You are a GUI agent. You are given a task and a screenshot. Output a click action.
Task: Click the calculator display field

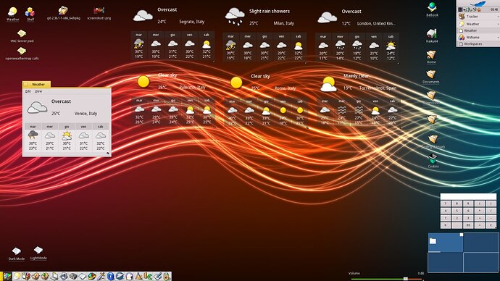pos(468,196)
